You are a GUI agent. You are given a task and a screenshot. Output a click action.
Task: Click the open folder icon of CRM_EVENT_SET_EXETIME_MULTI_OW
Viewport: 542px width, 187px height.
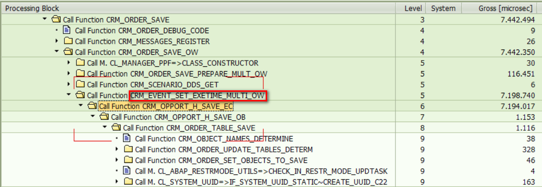tap(80, 95)
